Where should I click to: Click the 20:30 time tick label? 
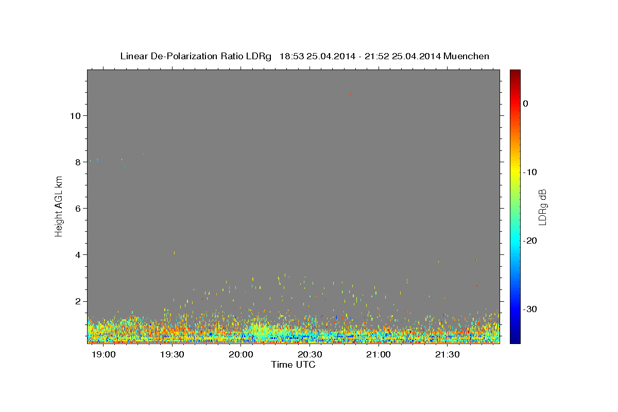click(x=310, y=355)
